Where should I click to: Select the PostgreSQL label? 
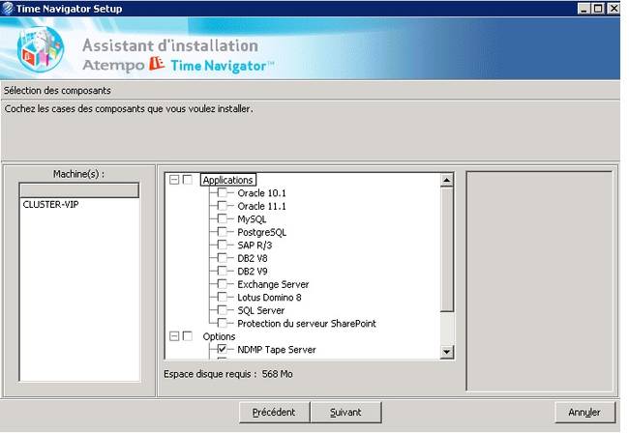pyautogui.click(x=261, y=232)
